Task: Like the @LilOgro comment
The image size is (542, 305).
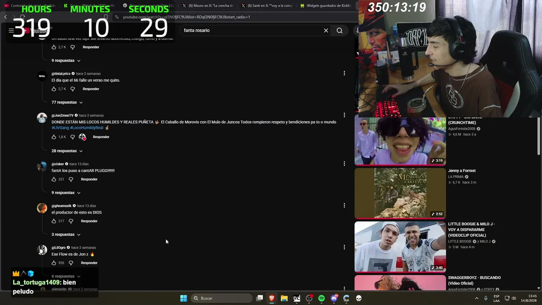Action: pyautogui.click(x=54, y=263)
